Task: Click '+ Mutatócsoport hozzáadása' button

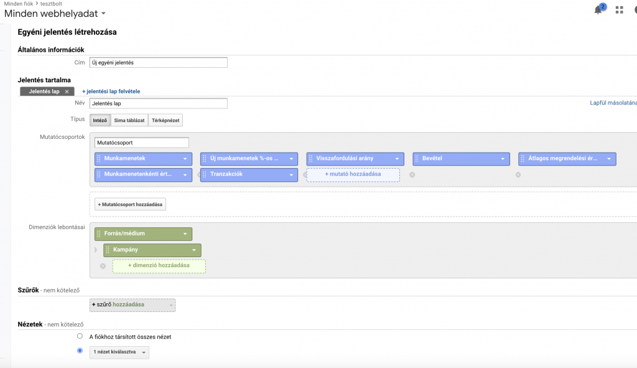Action: point(130,204)
